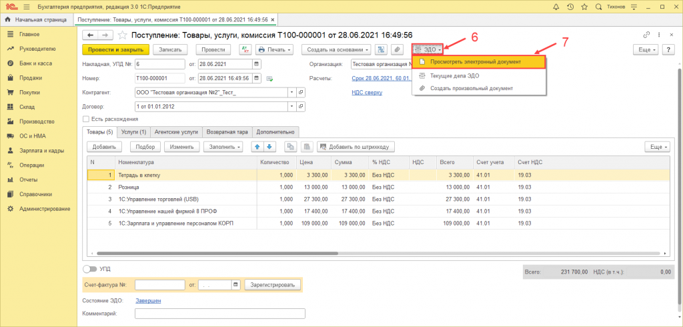
Task: Switch to the Услуги (1) tab
Action: pos(133,131)
